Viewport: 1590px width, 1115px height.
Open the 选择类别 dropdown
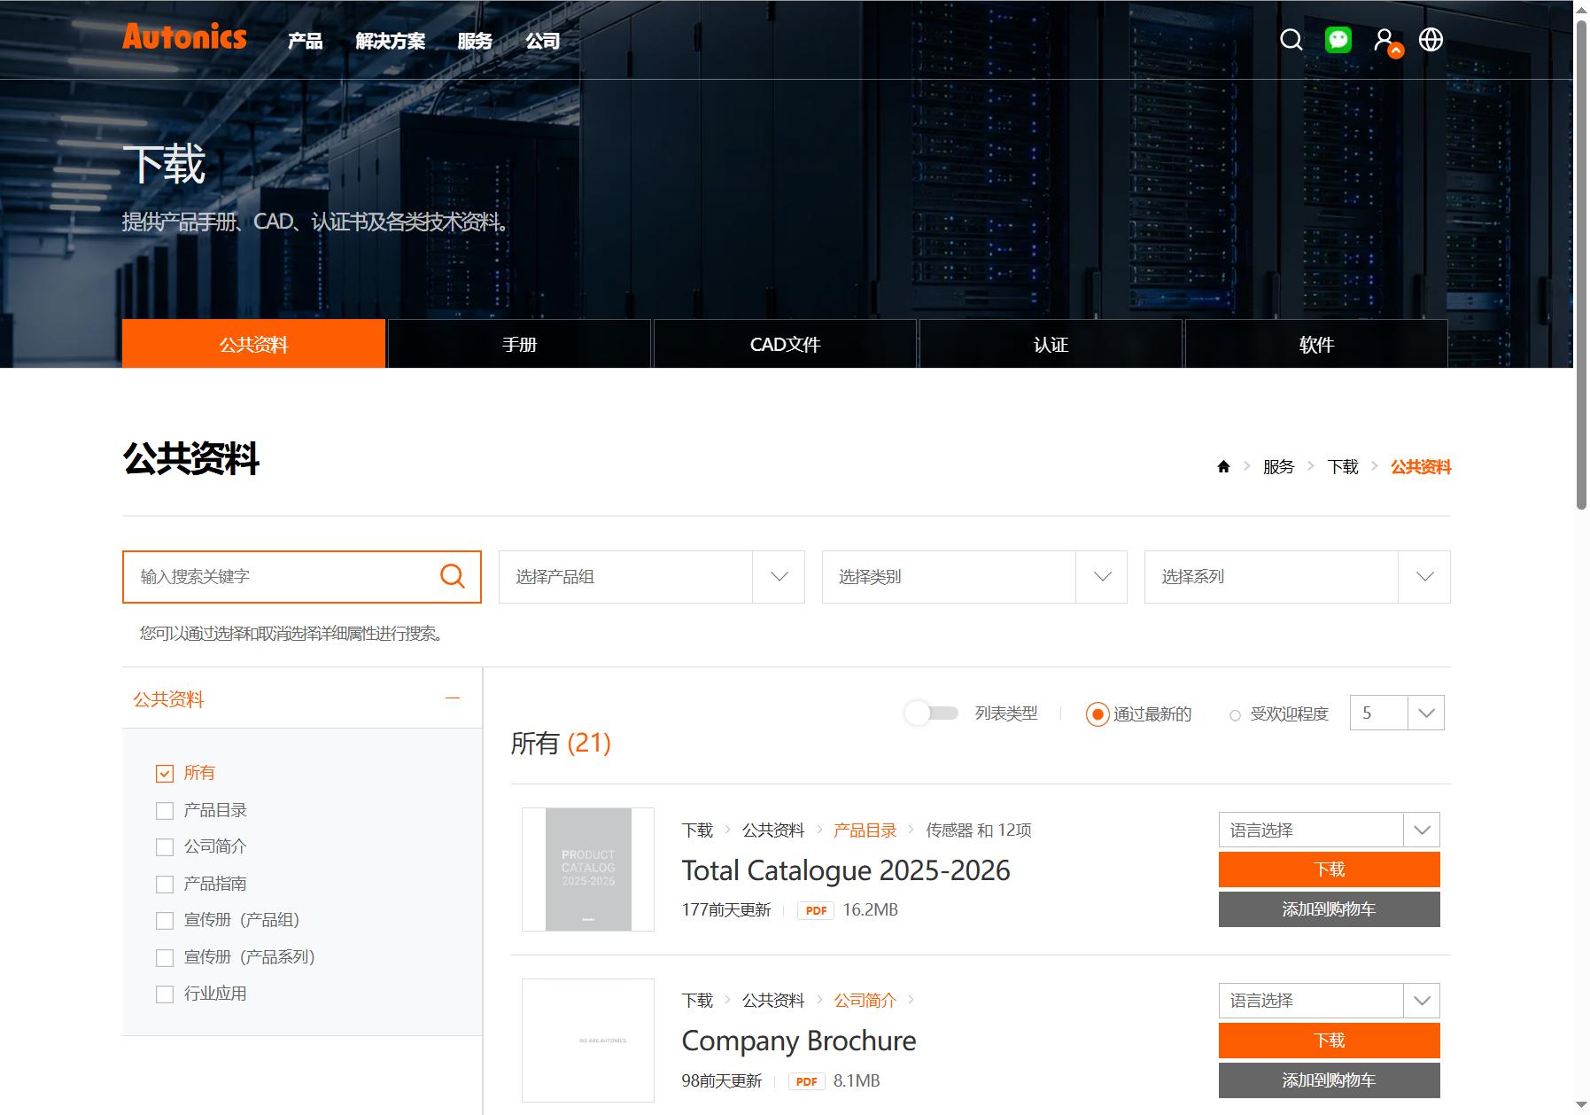pos(974,577)
